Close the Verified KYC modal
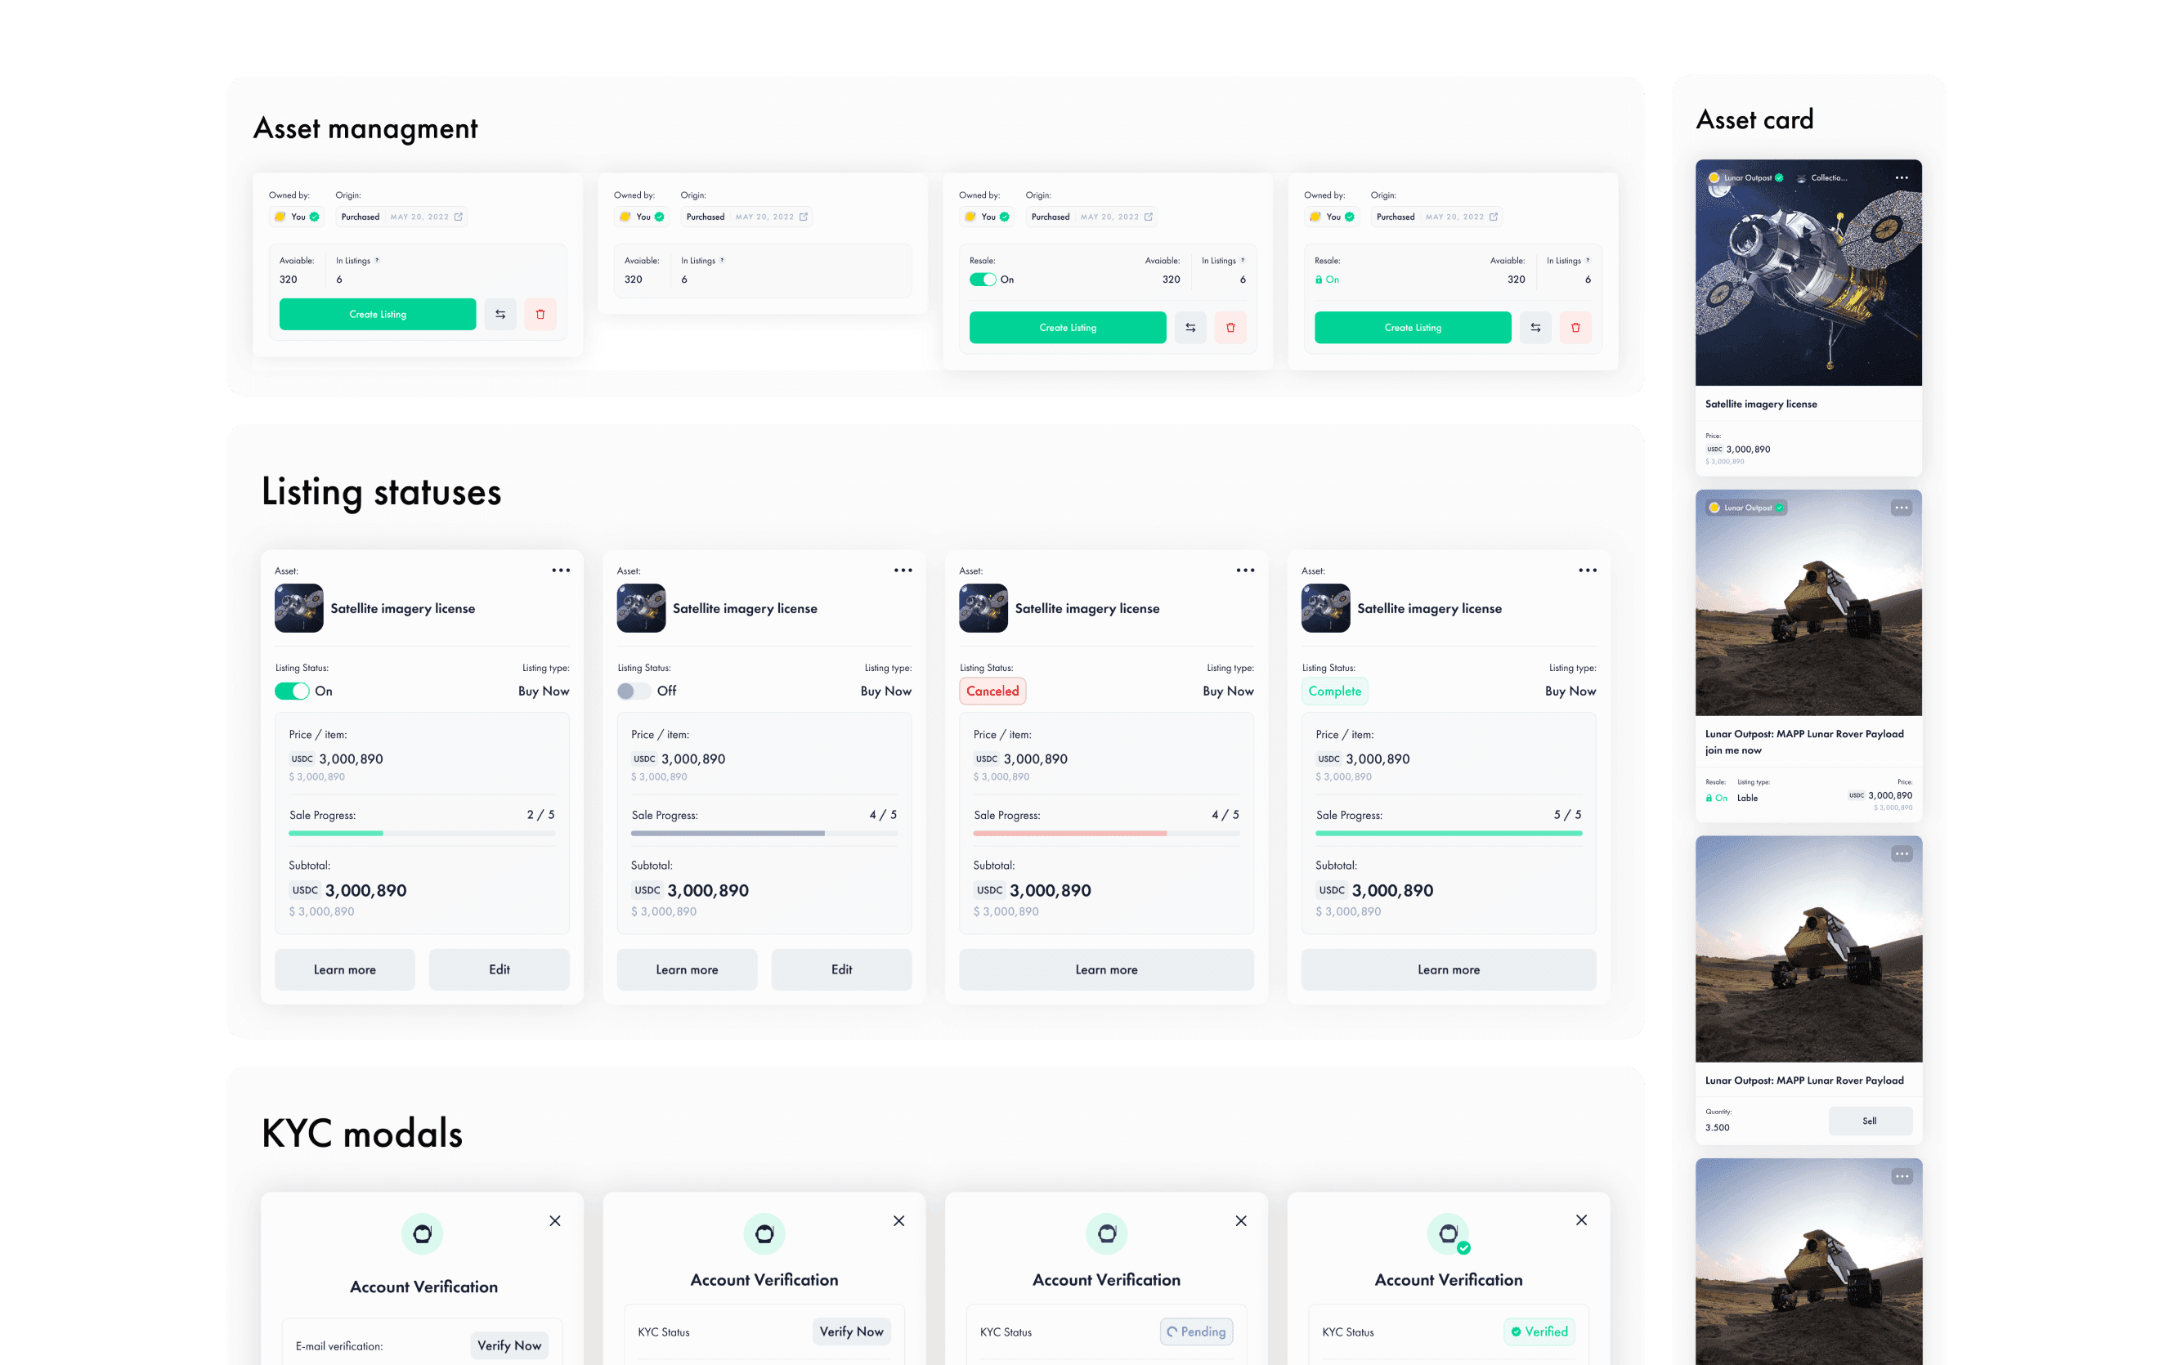Image resolution: width=2173 pixels, height=1365 pixels. pos(1581,1220)
